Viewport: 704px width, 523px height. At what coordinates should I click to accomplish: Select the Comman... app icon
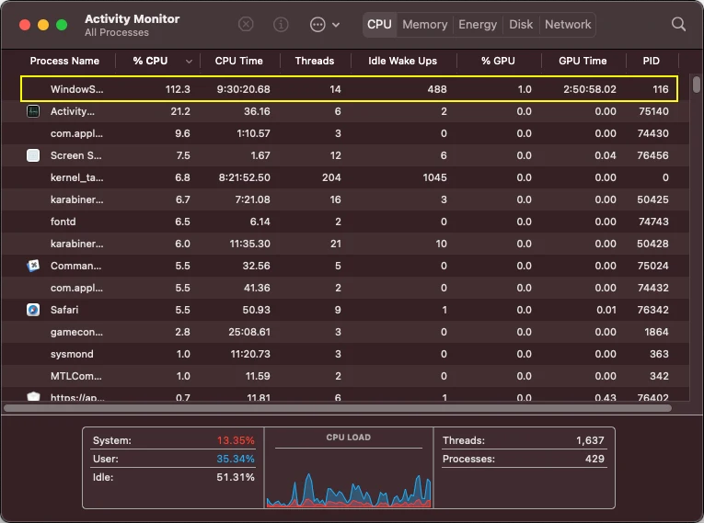coord(33,266)
